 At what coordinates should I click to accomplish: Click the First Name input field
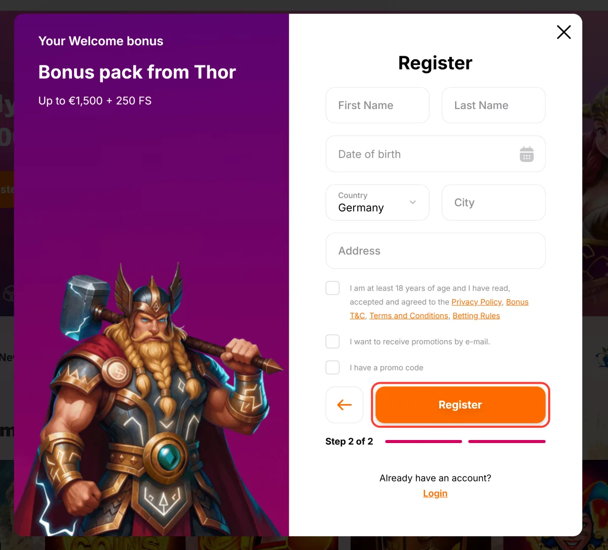coord(377,105)
